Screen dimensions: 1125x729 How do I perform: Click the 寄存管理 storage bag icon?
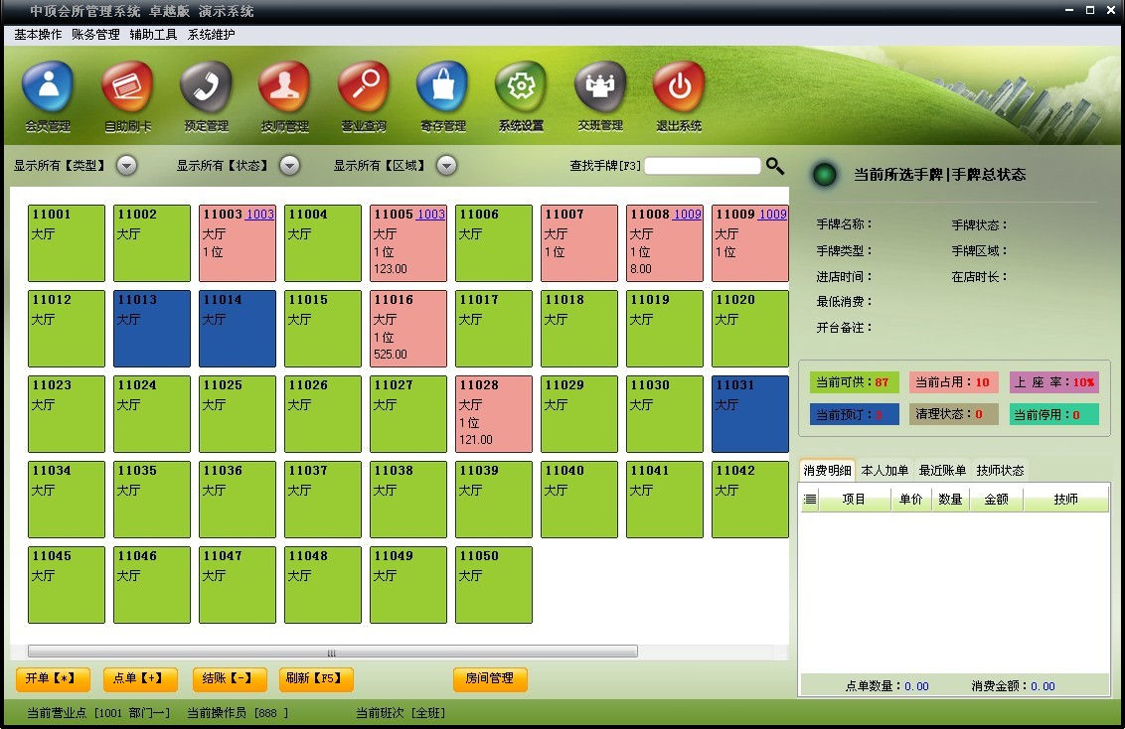[x=442, y=89]
